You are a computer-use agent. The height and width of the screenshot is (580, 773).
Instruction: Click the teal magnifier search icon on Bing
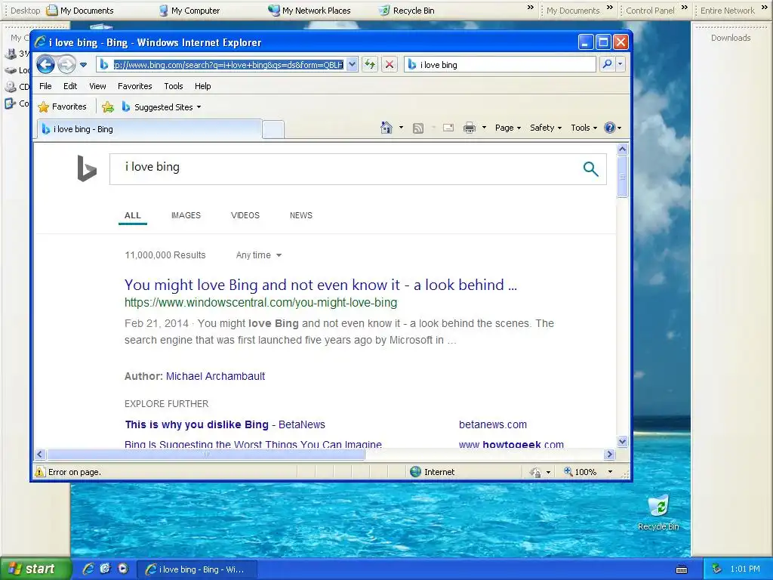click(590, 168)
